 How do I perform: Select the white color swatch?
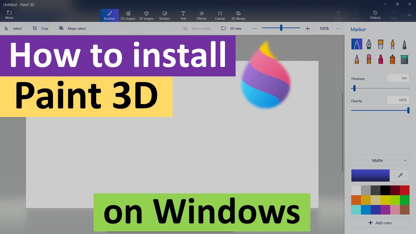click(x=356, y=190)
